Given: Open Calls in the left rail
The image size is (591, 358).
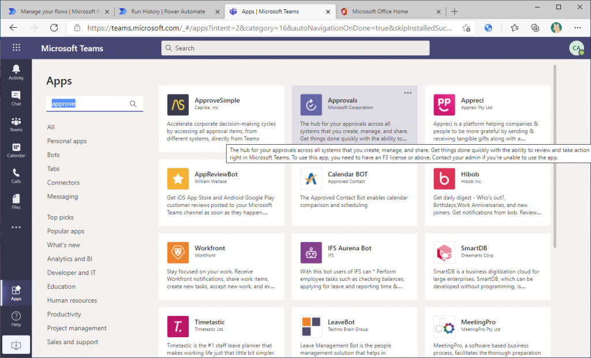Looking at the screenshot, I should pyautogui.click(x=16, y=176).
